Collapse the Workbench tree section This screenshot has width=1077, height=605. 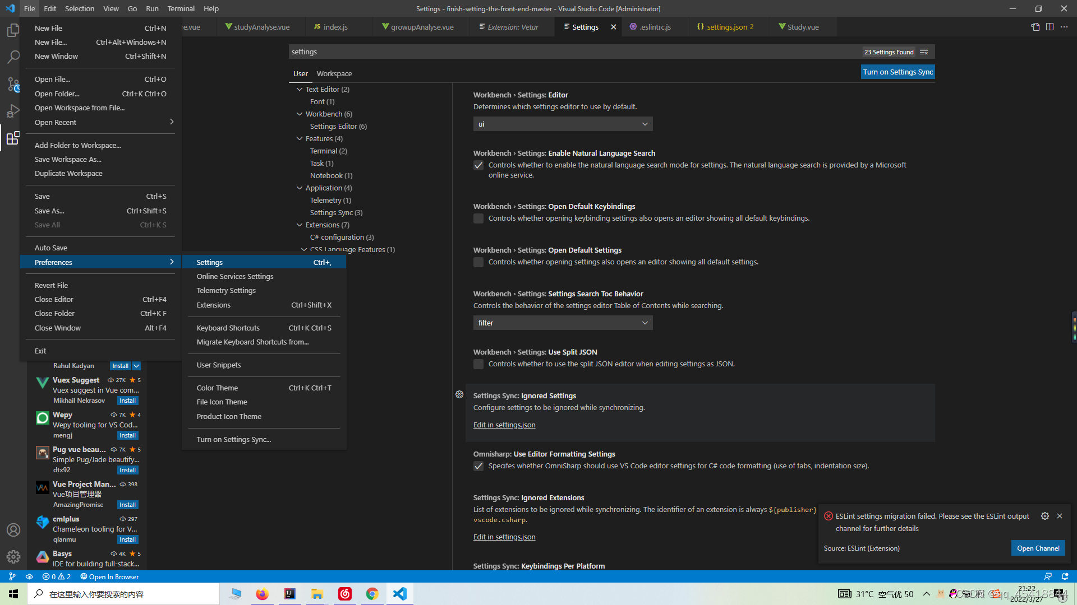[x=300, y=114]
